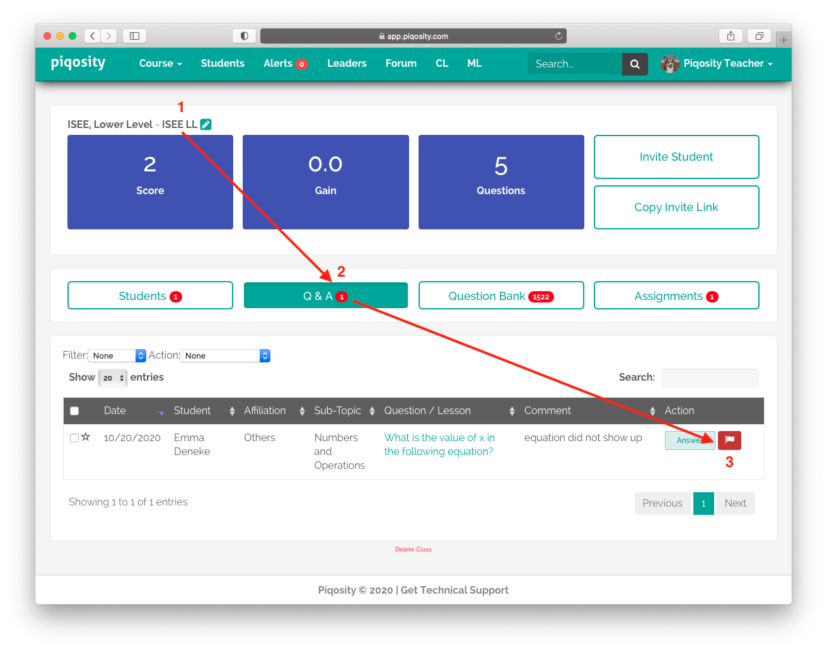The width and height of the screenshot is (827, 651).
Task: Change the Show entries count selector
Action: (113, 377)
